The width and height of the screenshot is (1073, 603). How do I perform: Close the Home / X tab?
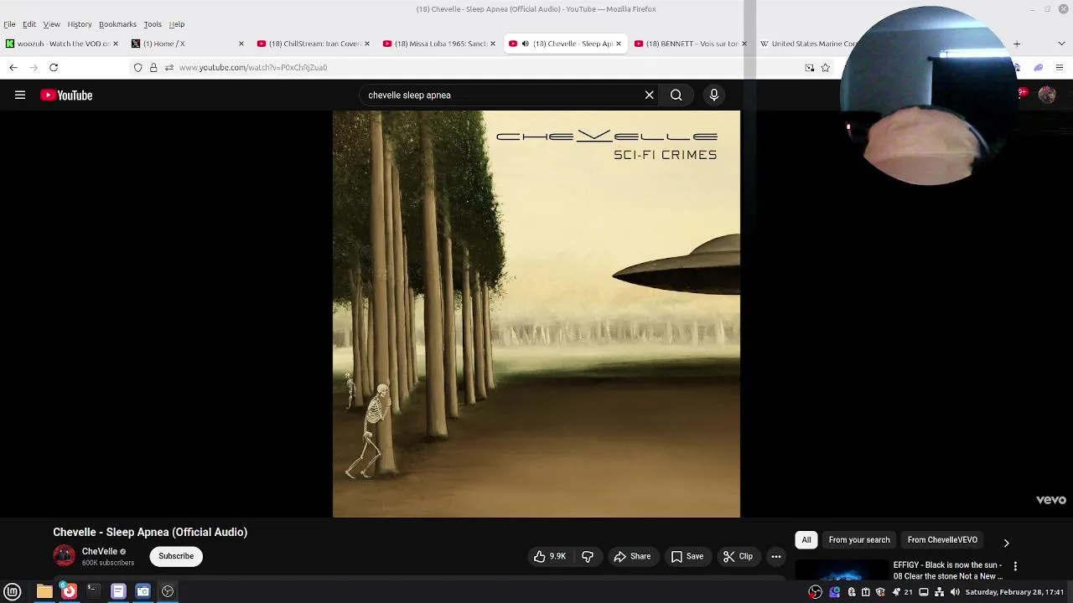point(241,44)
